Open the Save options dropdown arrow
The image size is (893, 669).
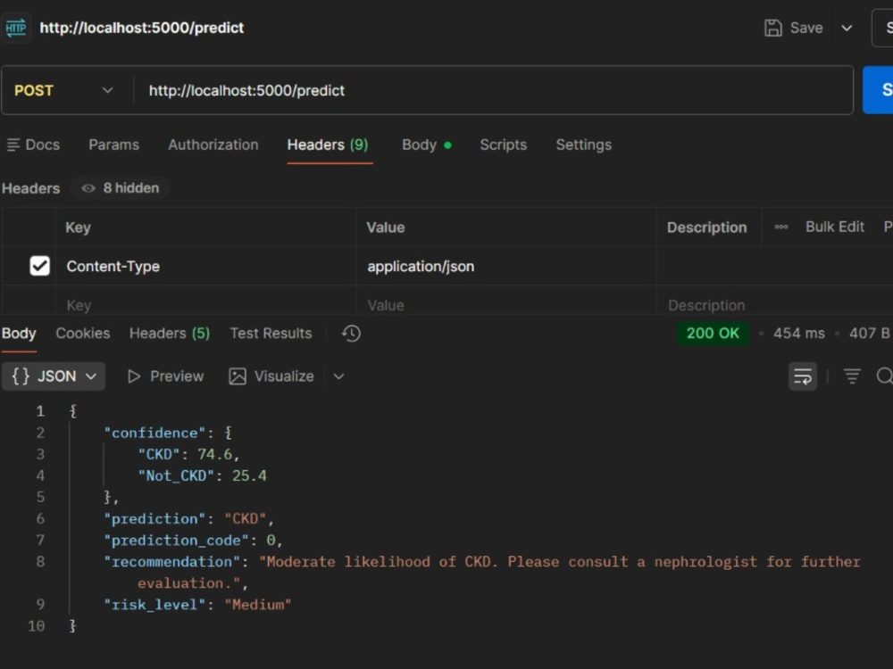pyautogui.click(x=847, y=28)
